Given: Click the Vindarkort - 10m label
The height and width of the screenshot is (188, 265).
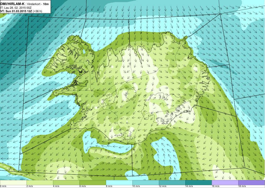Looking at the screenshot, I should (38, 4).
